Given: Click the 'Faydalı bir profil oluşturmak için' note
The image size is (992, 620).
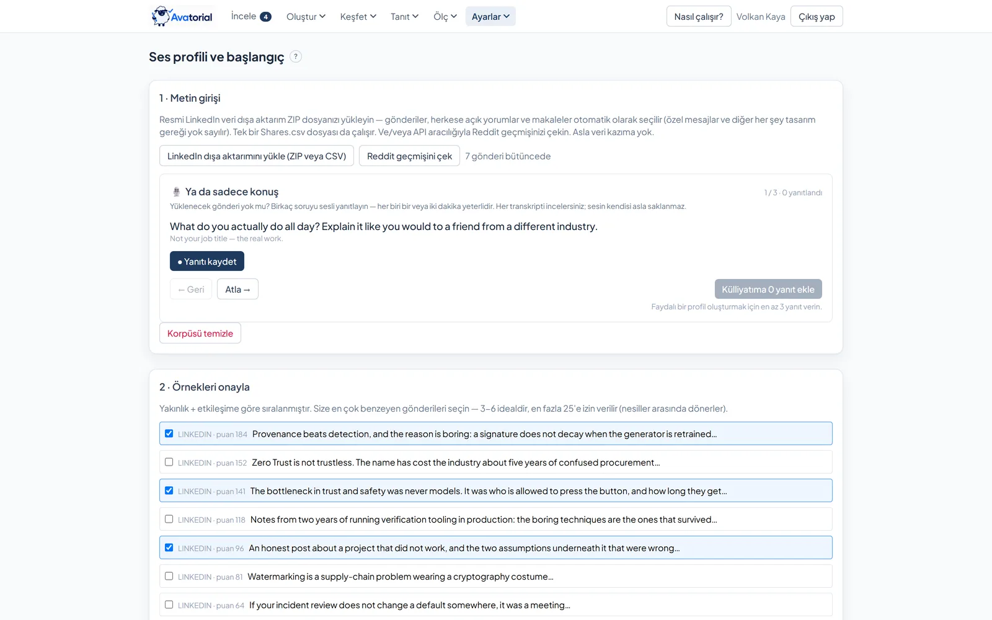Looking at the screenshot, I should (737, 307).
